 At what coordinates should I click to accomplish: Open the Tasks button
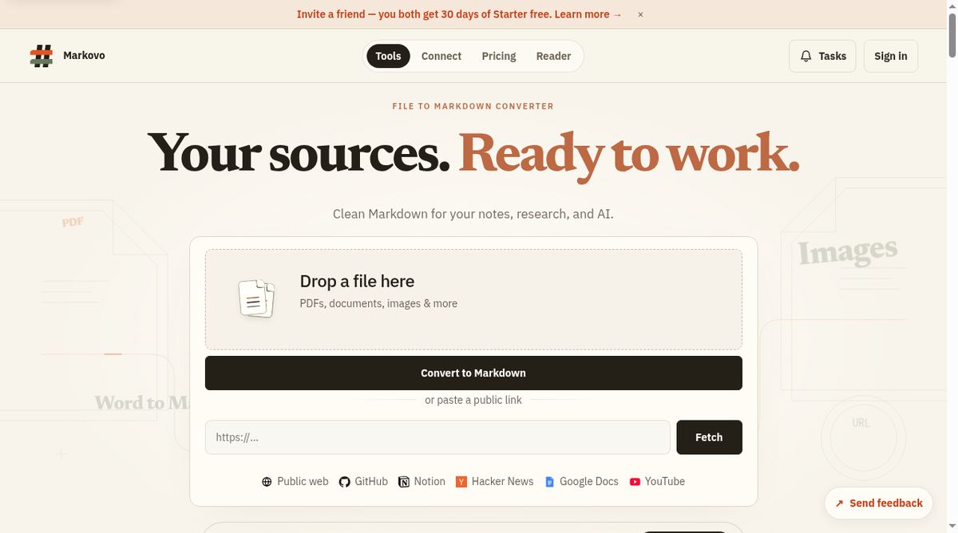tap(822, 56)
